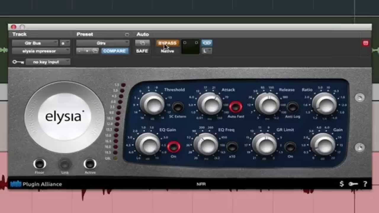Toggle the EQ Freq x10 switch

tap(232, 147)
